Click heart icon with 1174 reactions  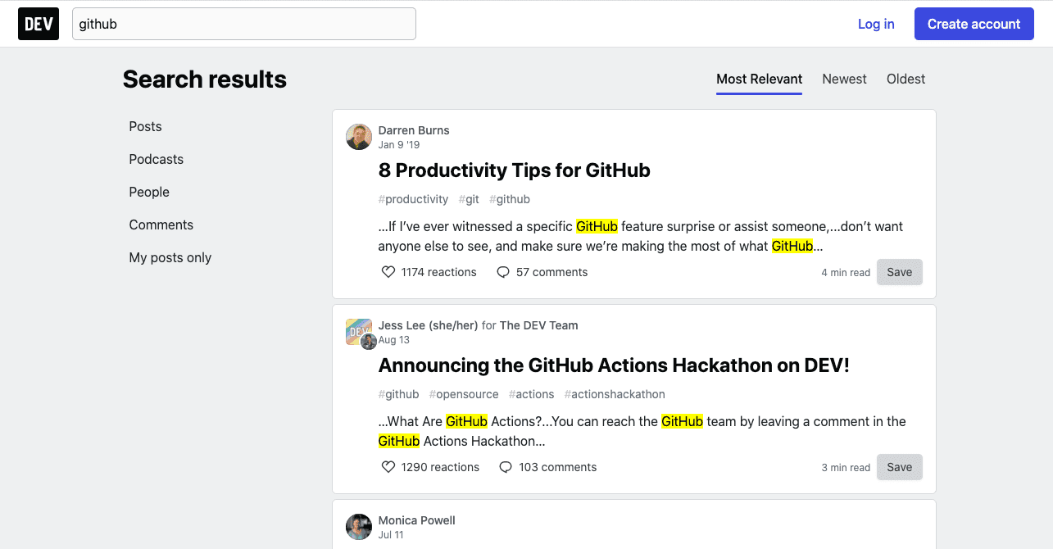[x=388, y=272]
